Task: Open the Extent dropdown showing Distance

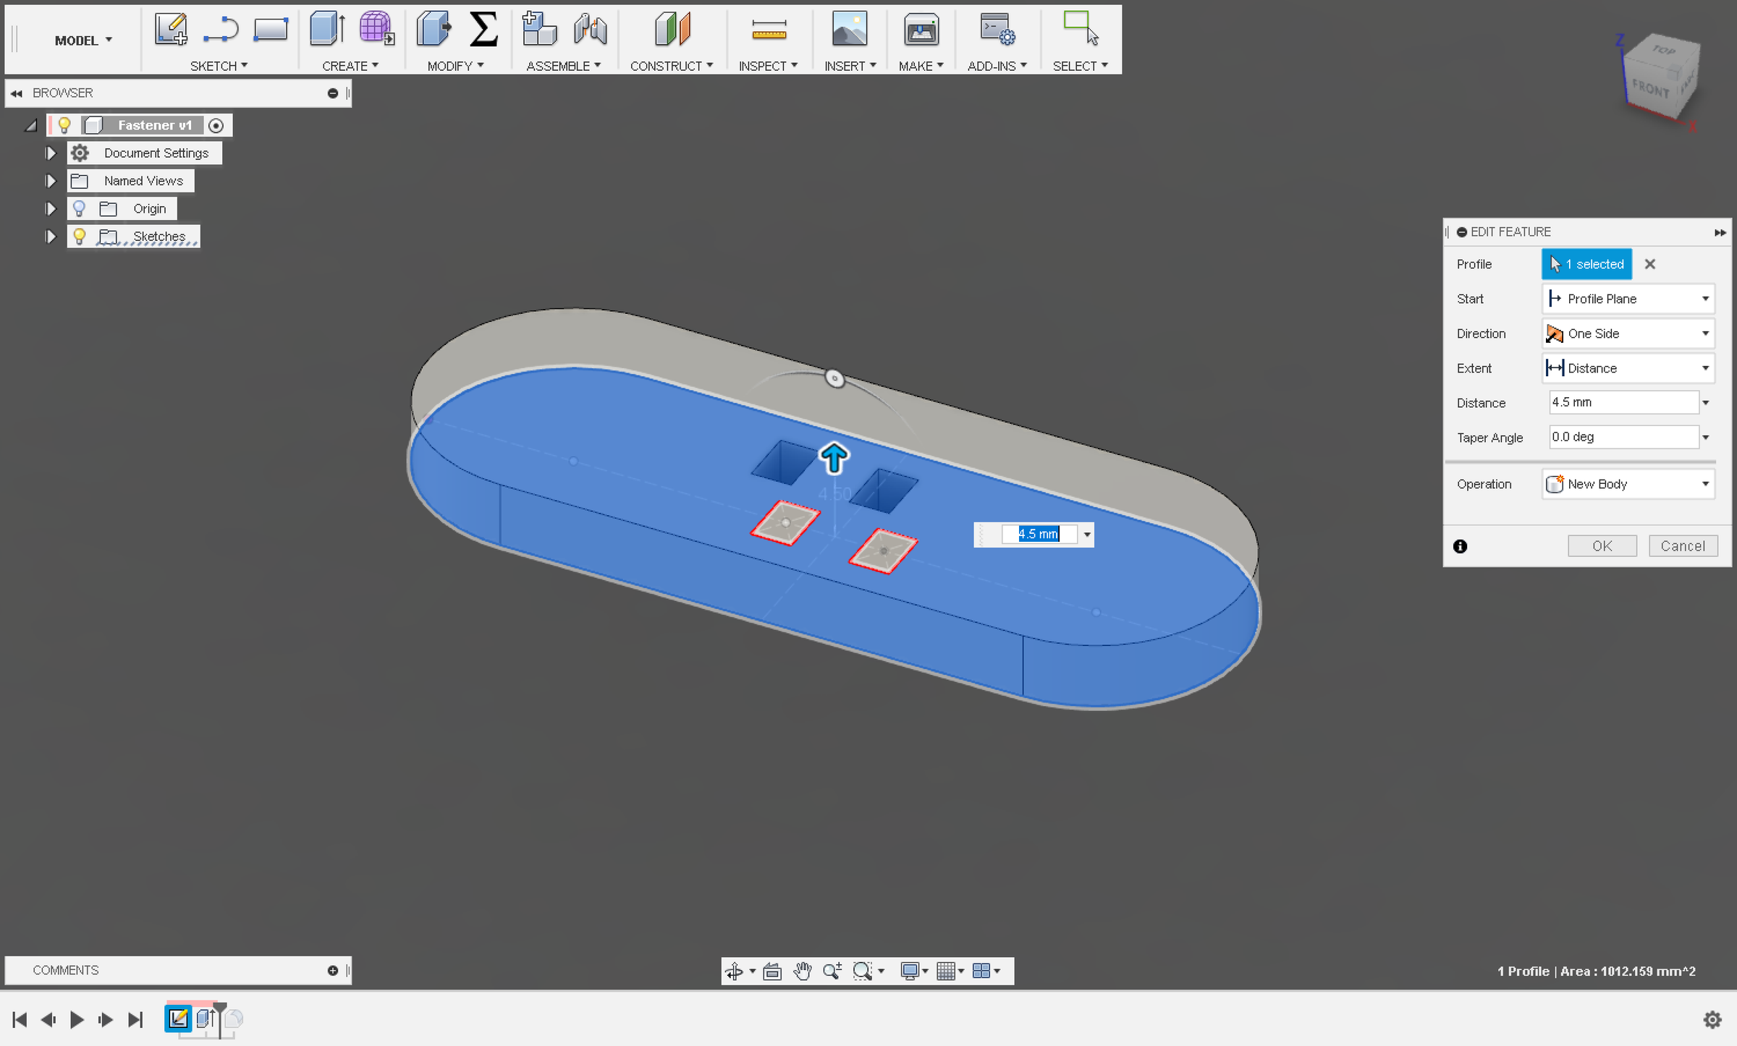Action: pos(1705,368)
